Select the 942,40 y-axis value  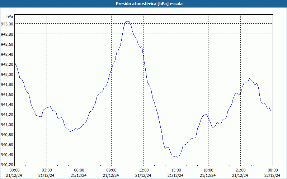pyautogui.click(x=7, y=54)
